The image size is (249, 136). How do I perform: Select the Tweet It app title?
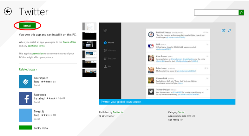click(x=39, y=111)
